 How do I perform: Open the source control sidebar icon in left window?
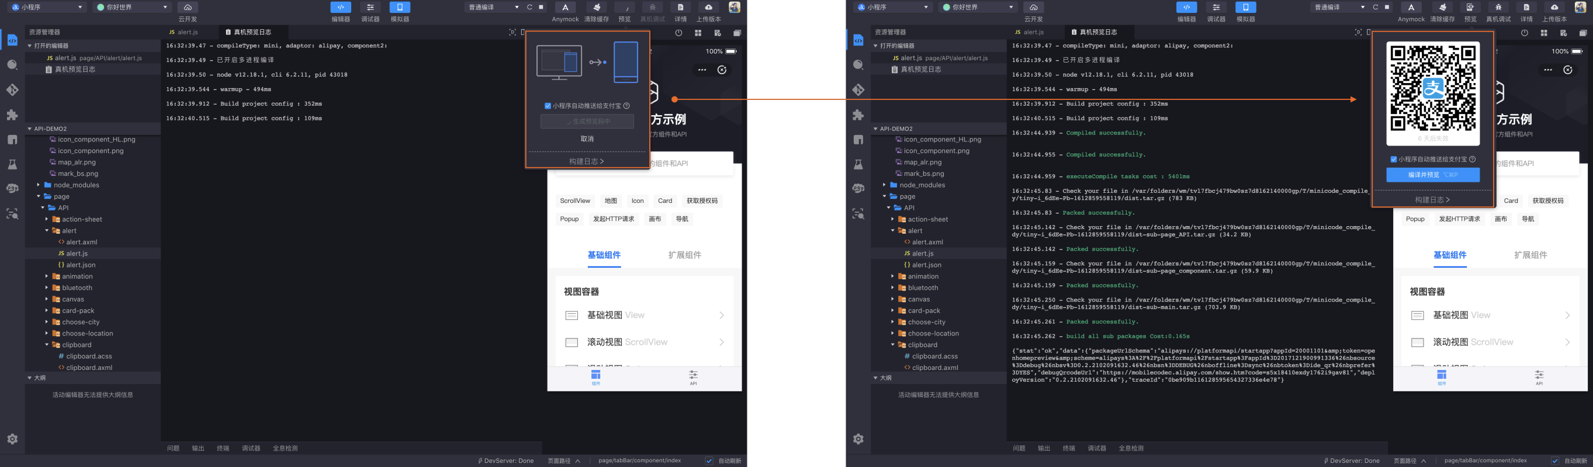point(12,89)
